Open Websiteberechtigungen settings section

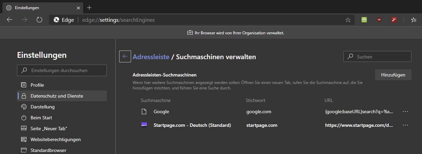pyautogui.click(x=62, y=139)
